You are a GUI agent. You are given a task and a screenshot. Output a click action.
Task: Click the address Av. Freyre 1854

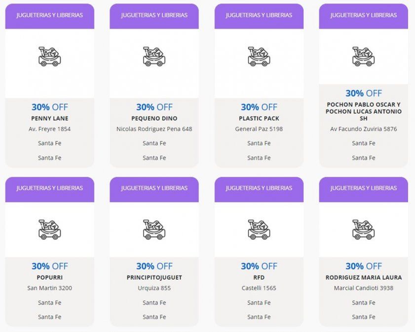coord(49,129)
